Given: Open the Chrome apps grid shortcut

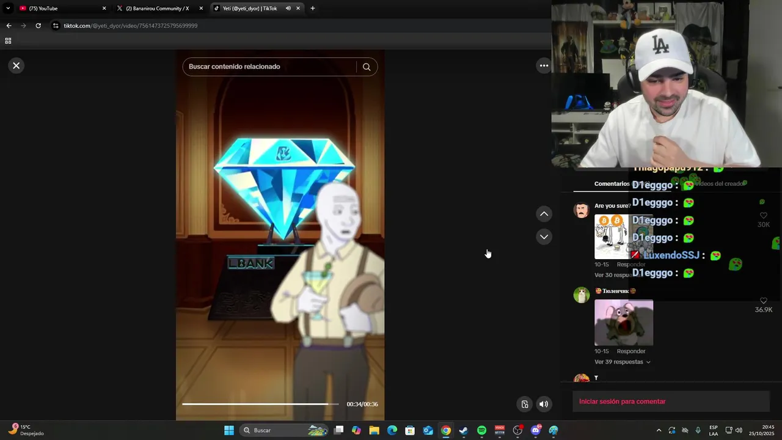Looking at the screenshot, I should point(8,41).
